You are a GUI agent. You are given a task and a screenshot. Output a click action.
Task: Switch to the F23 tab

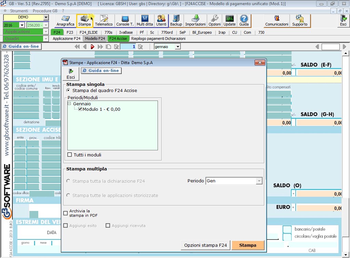[70, 32]
